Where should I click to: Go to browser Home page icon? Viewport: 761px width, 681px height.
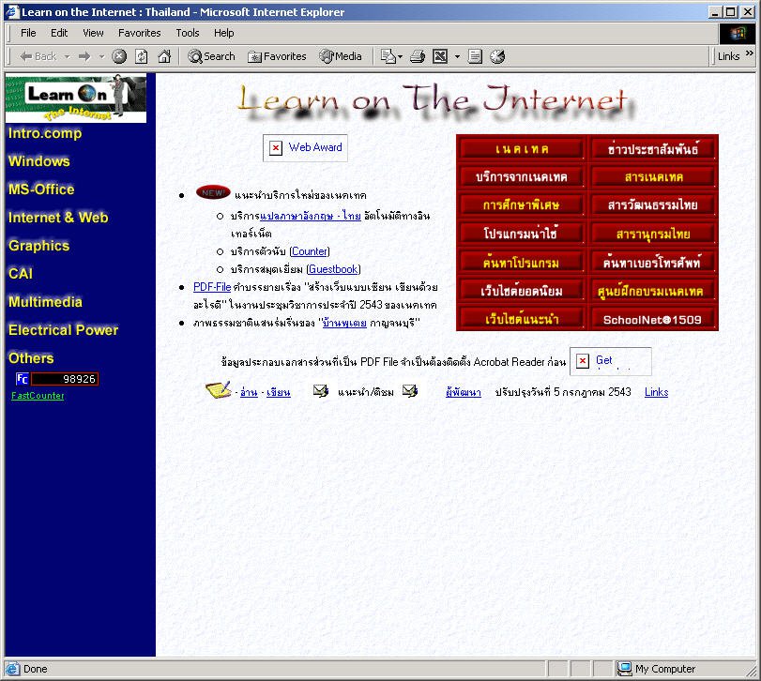(x=164, y=56)
